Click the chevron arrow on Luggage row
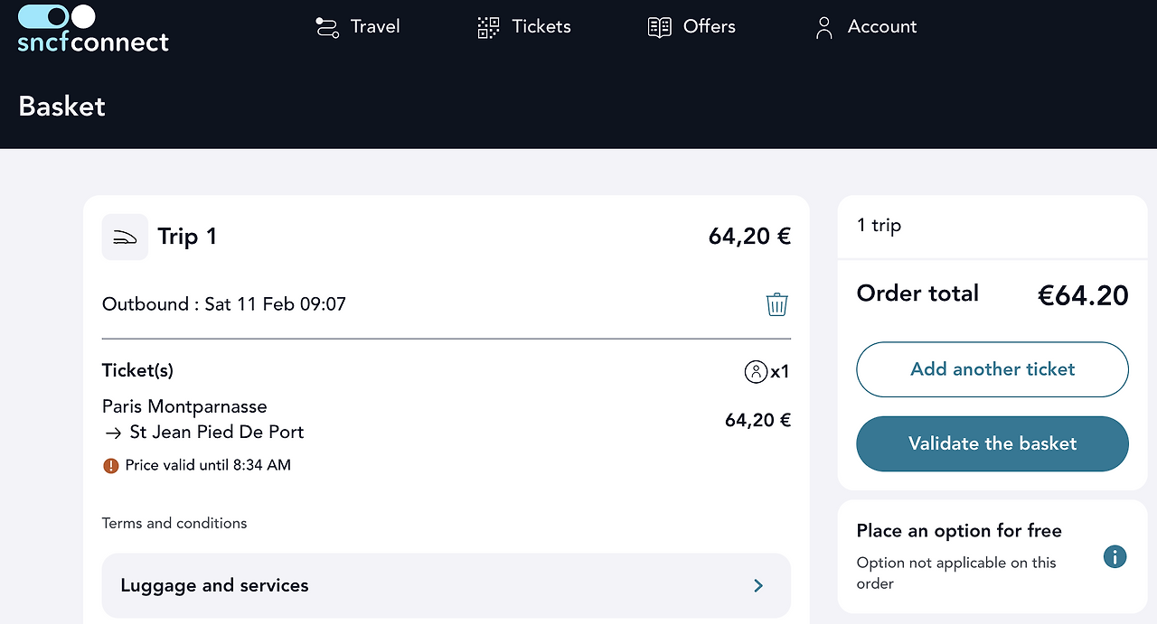The image size is (1157, 624). point(758,585)
